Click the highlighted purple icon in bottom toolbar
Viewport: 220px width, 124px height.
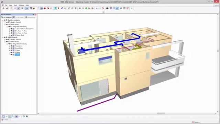point(16,116)
